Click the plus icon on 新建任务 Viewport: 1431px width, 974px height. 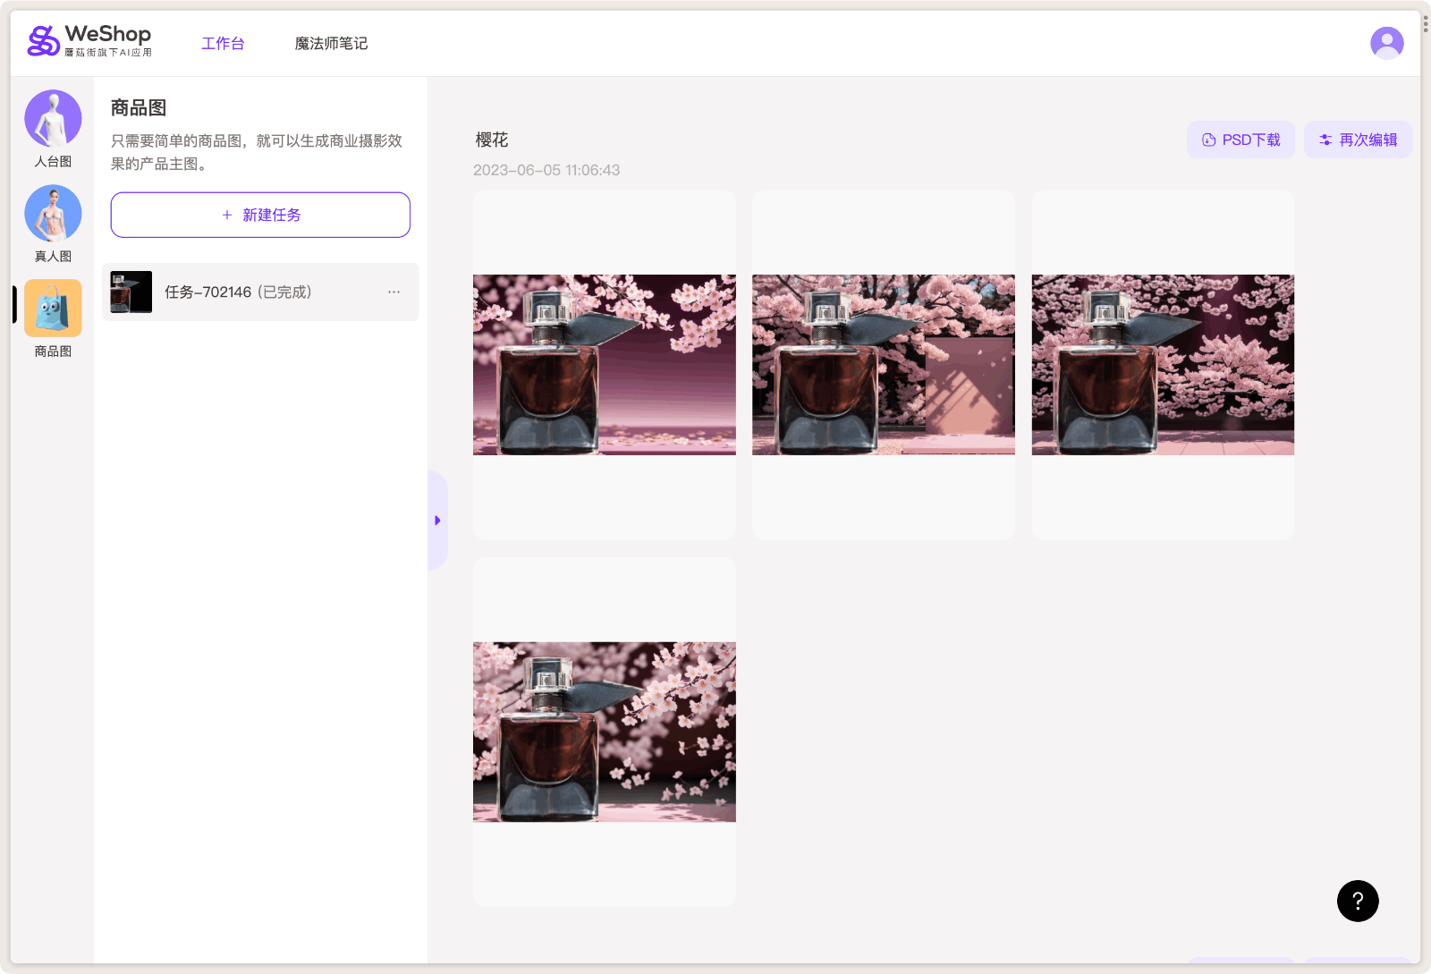226,215
